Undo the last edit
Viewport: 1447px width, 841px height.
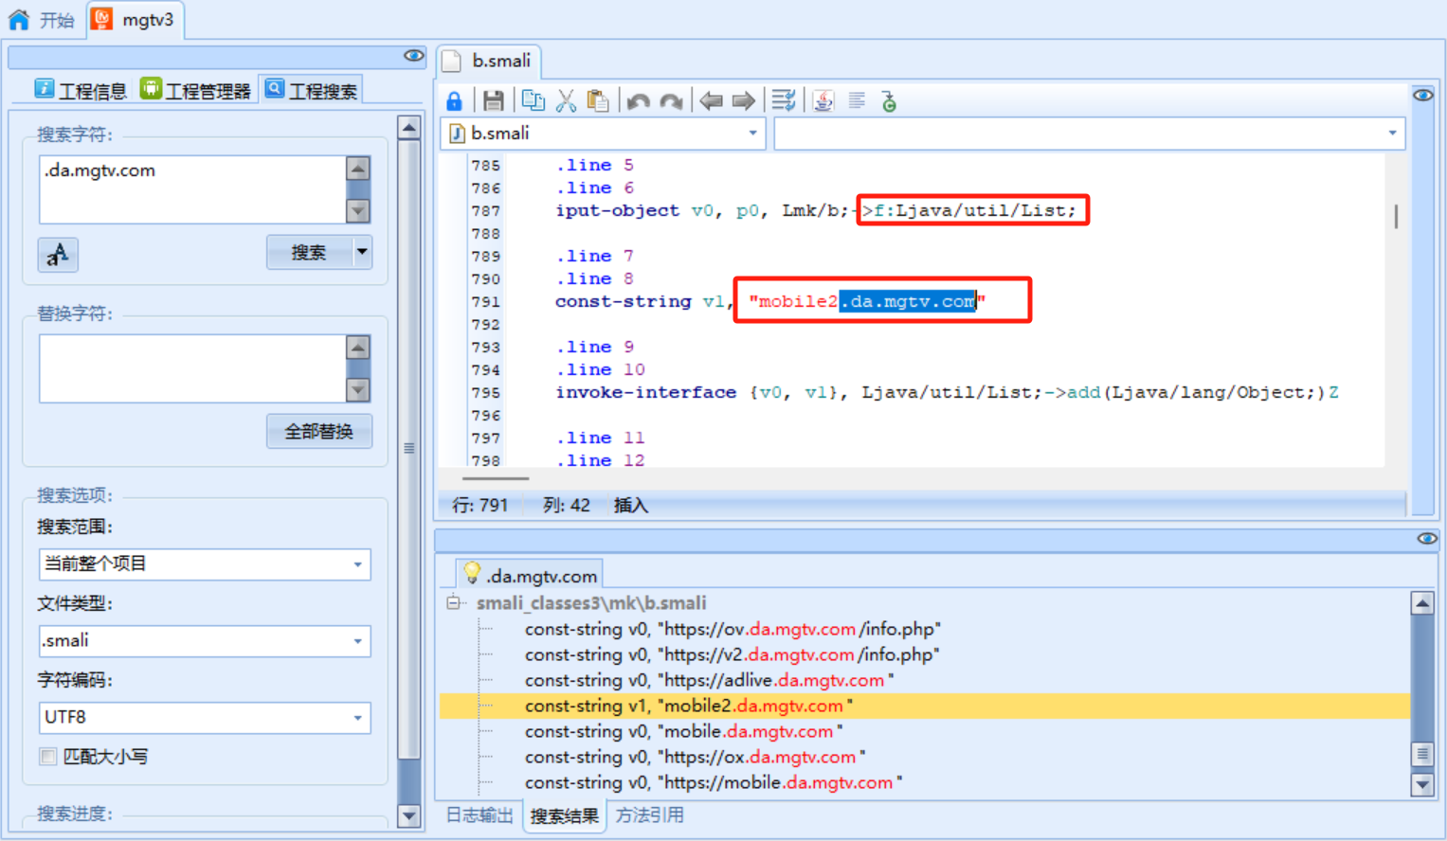pos(639,100)
